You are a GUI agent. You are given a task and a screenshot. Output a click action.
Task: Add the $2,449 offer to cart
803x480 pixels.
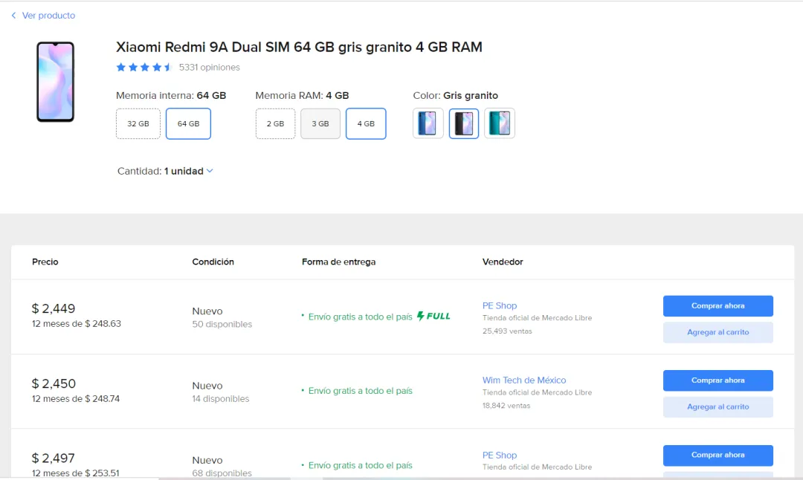[x=717, y=333]
